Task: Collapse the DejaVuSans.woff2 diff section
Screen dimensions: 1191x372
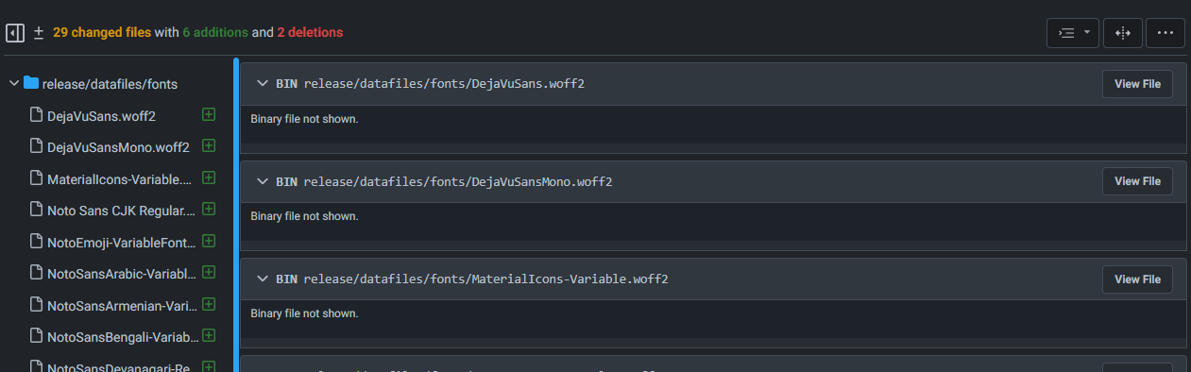Action: (x=262, y=83)
